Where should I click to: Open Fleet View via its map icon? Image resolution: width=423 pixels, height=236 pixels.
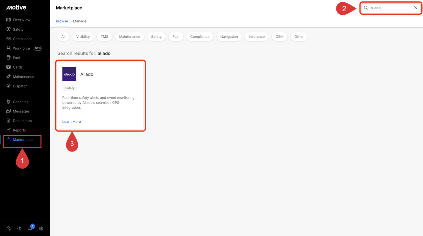9,20
